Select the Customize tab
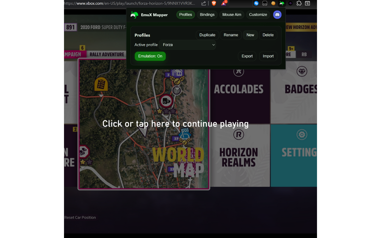The height and width of the screenshot is (238, 381). click(258, 15)
